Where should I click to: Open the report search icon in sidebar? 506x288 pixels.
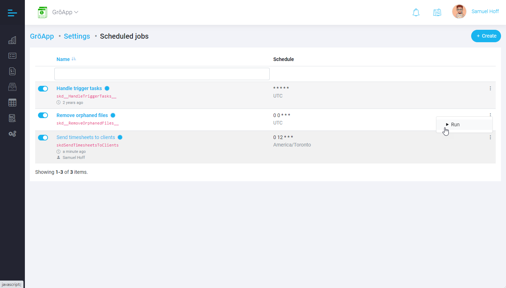(x=12, y=118)
